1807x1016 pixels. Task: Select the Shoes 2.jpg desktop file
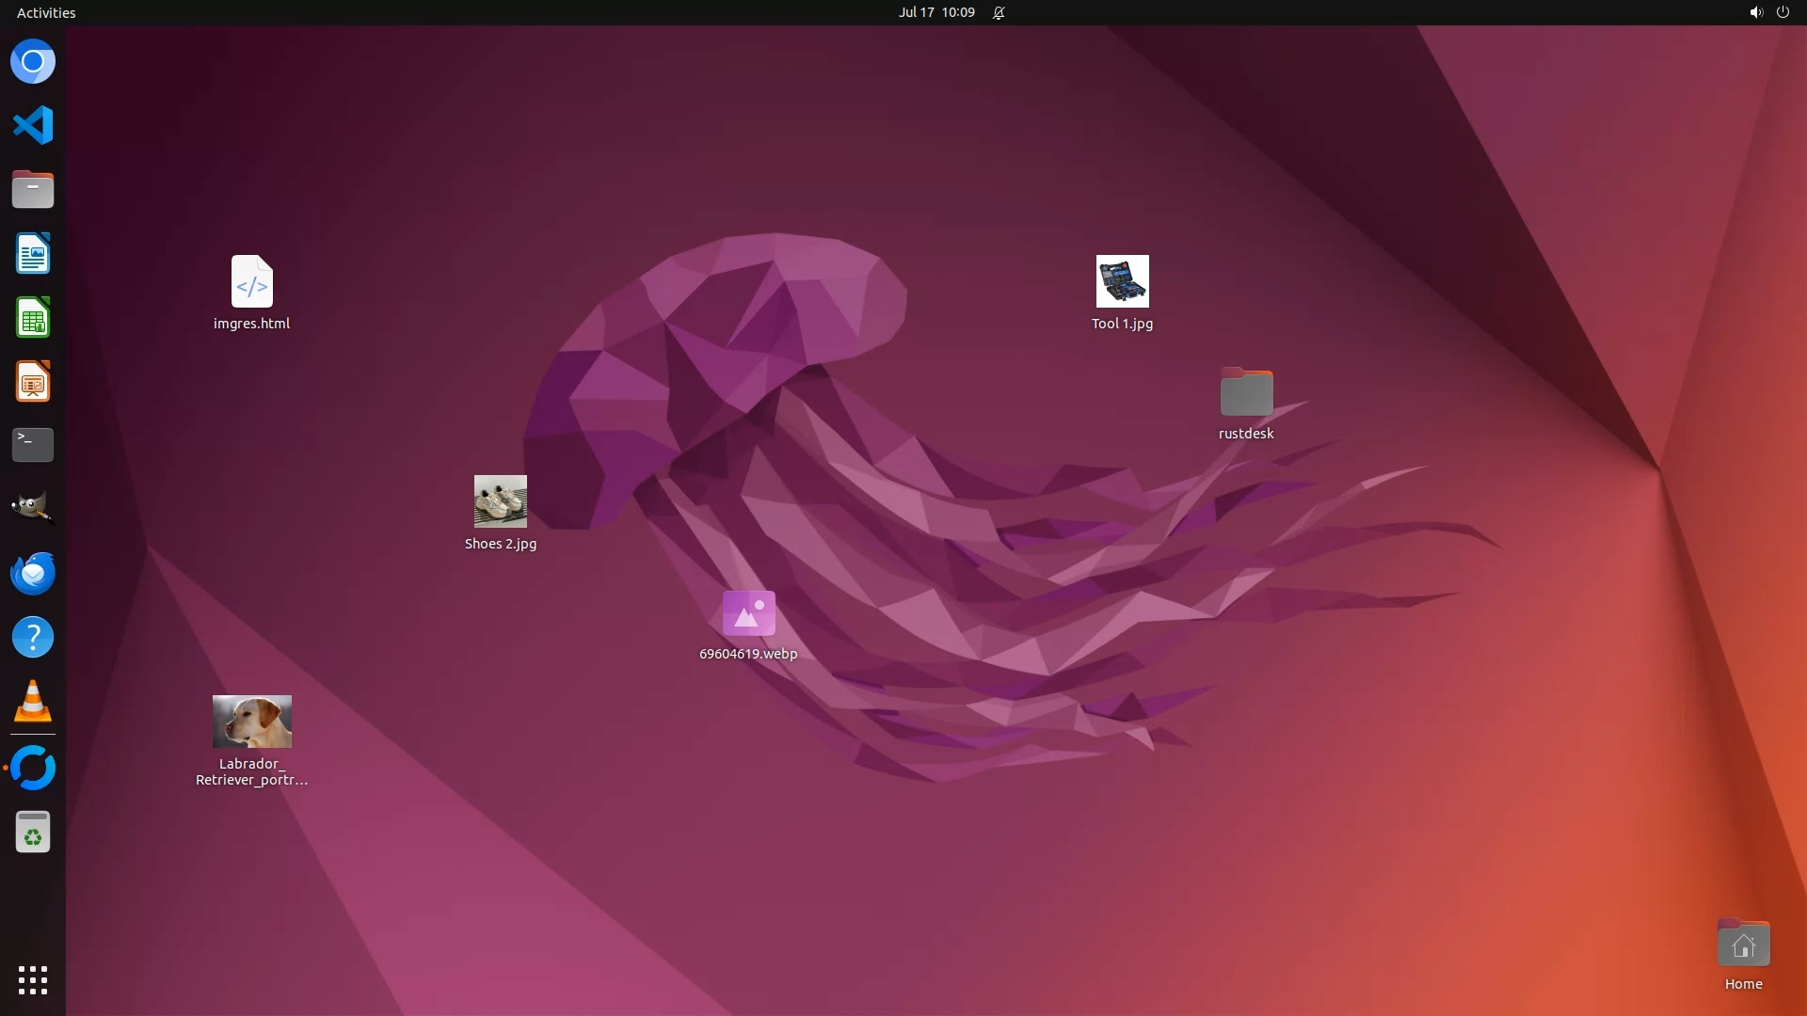(x=500, y=501)
